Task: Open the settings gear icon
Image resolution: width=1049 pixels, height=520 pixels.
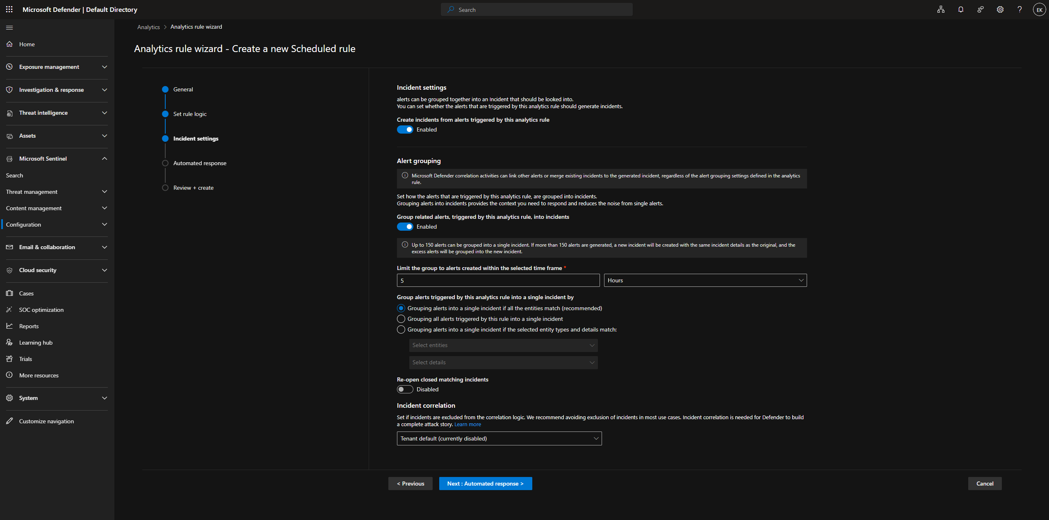Action: pyautogui.click(x=1000, y=9)
